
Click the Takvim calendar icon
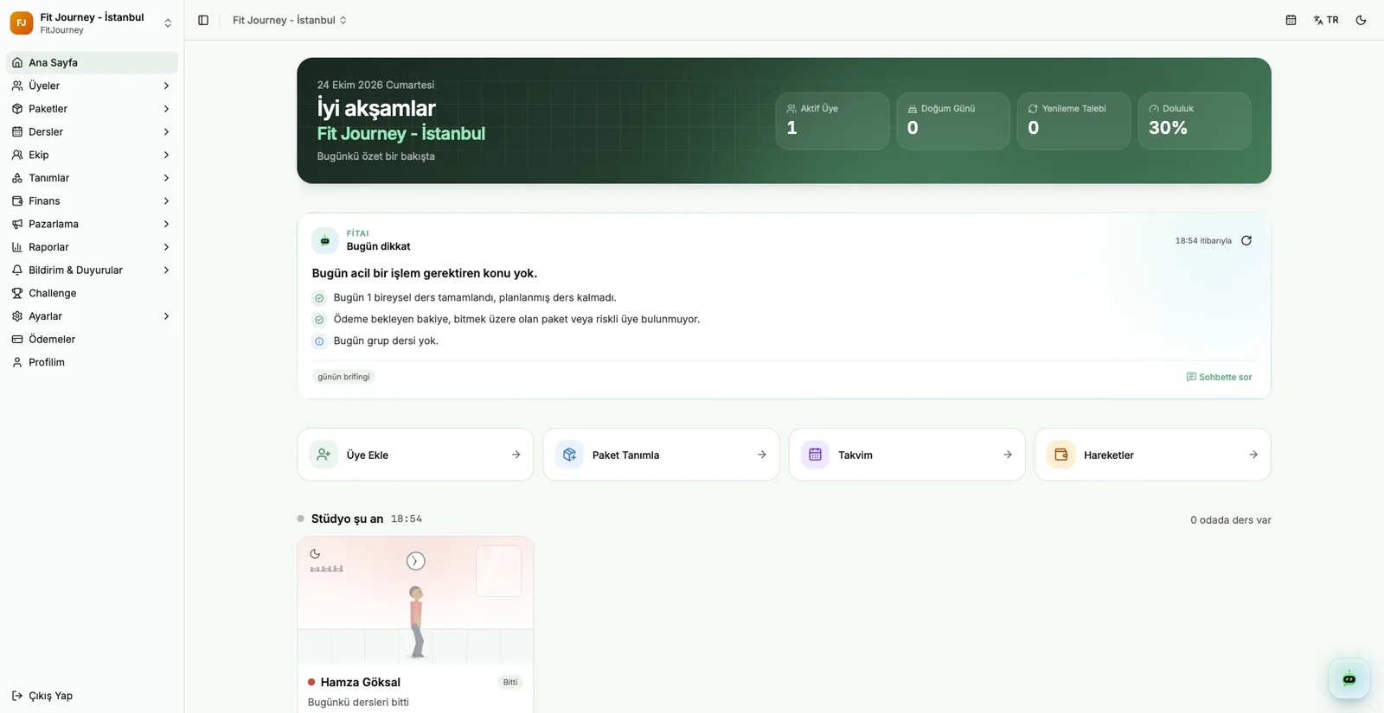click(x=815, y=455)
